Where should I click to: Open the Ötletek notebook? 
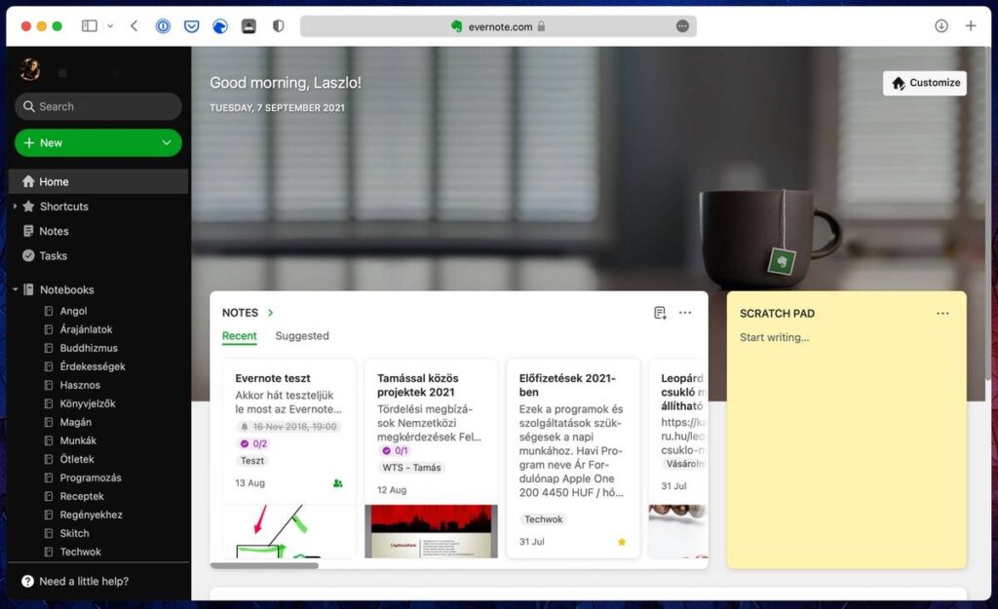coord(76,459)
